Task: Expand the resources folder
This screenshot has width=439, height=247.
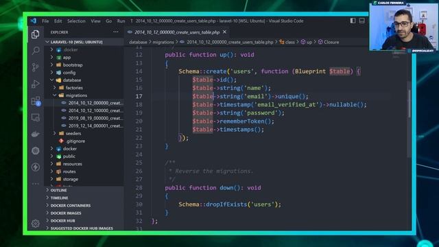Action: pos(84,164)
